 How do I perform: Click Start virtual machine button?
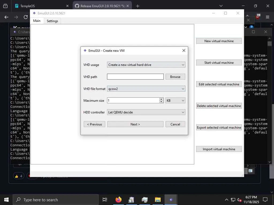click(x=219, y=62)
